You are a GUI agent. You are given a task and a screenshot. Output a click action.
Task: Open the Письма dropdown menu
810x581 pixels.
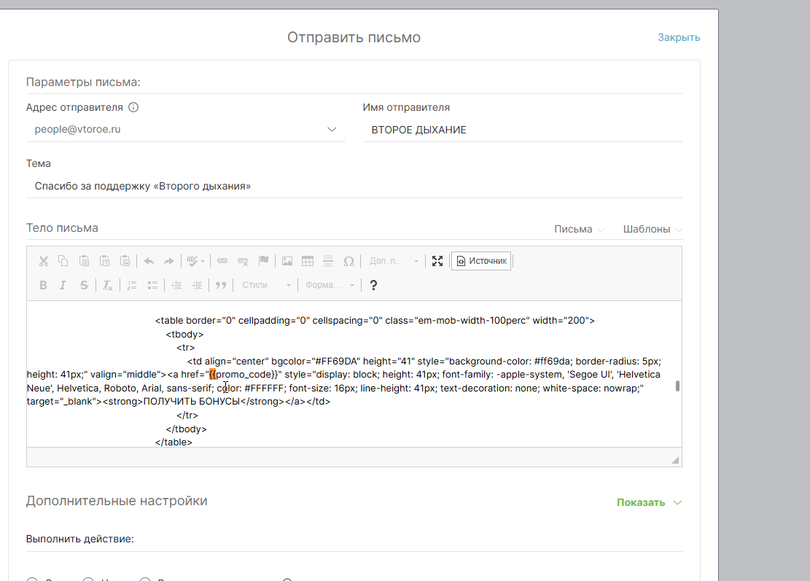pos(579,230)
